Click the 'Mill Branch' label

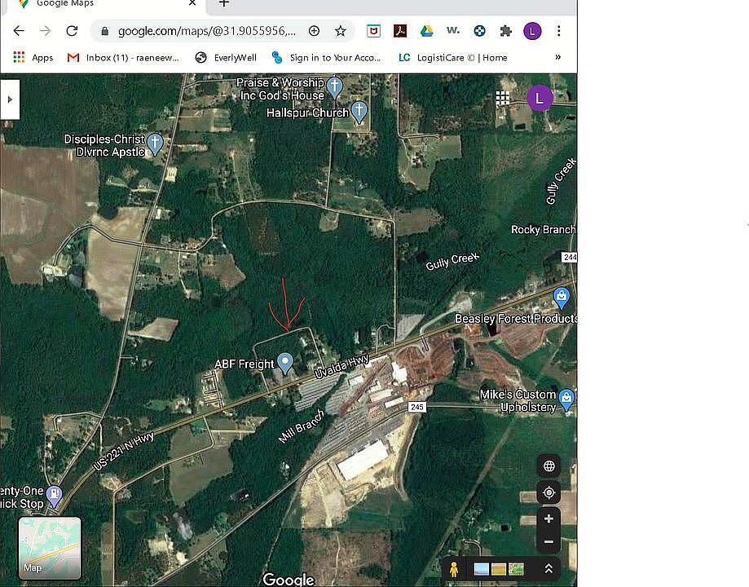coord(302,426)
